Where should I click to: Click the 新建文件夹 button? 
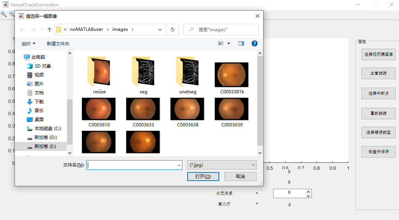pyautogui.click(x=58, y=44)
